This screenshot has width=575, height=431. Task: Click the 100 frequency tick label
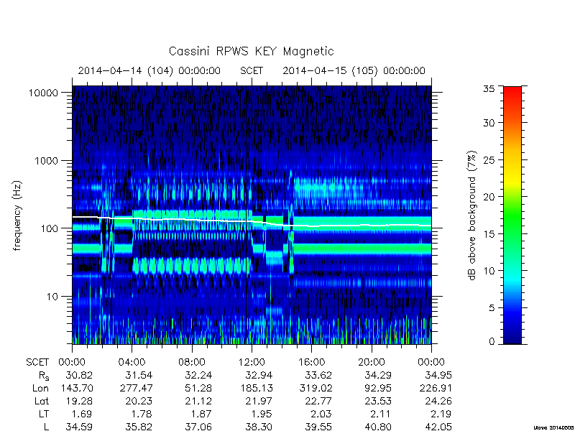click(x=49, y=228)
